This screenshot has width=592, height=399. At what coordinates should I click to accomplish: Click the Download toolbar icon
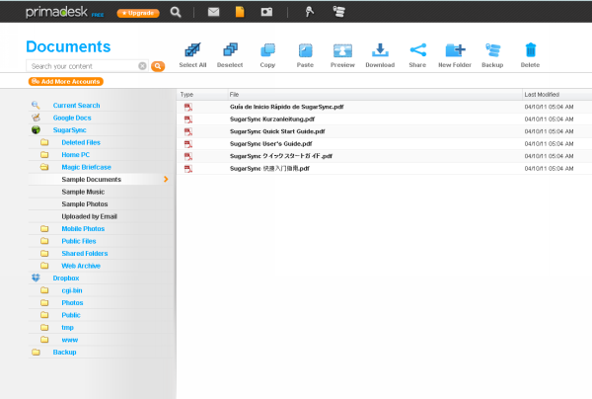[380, 49]
